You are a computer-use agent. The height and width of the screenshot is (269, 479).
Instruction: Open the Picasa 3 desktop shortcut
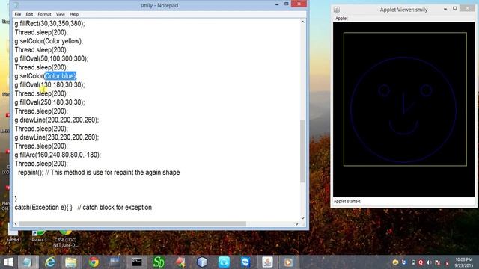coord(39,236)
